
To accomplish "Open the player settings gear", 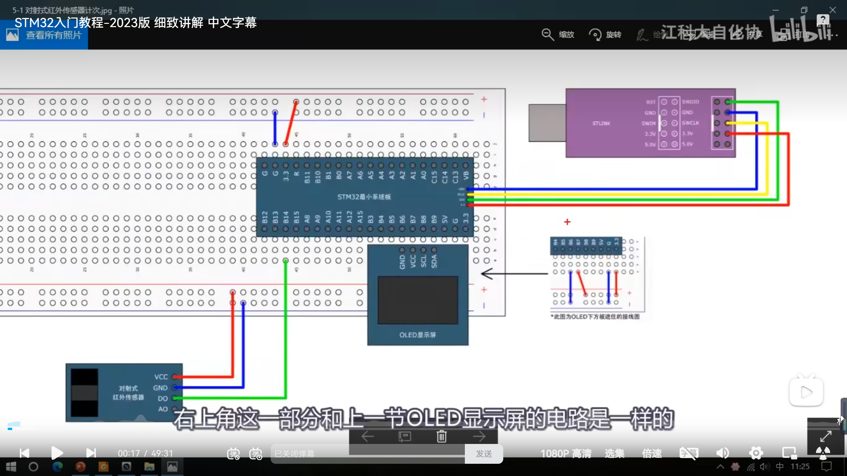I will pos(756,453).
